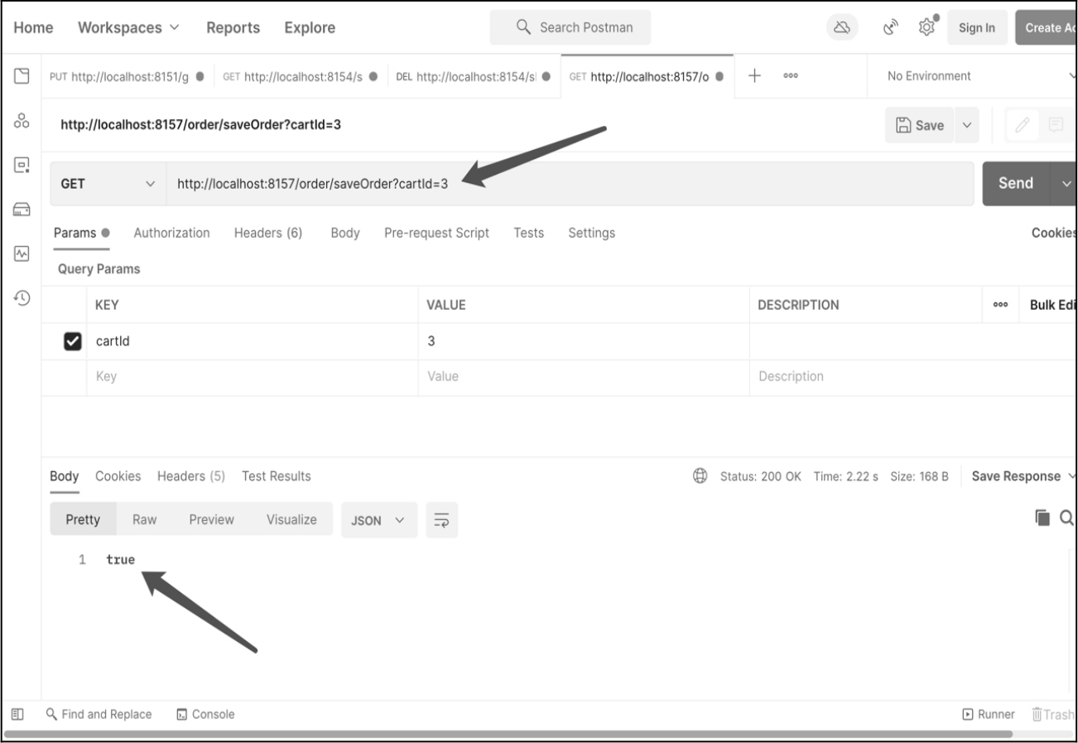Open the Test Results tab

click(x=277, y=476)
